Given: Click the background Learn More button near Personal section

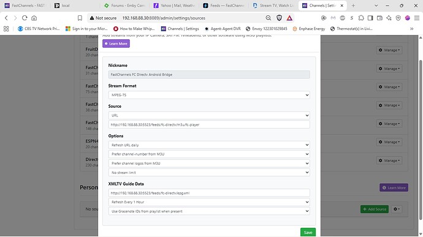Looking at the screenshot, I should pyautogui.click(x=394, y=188).
